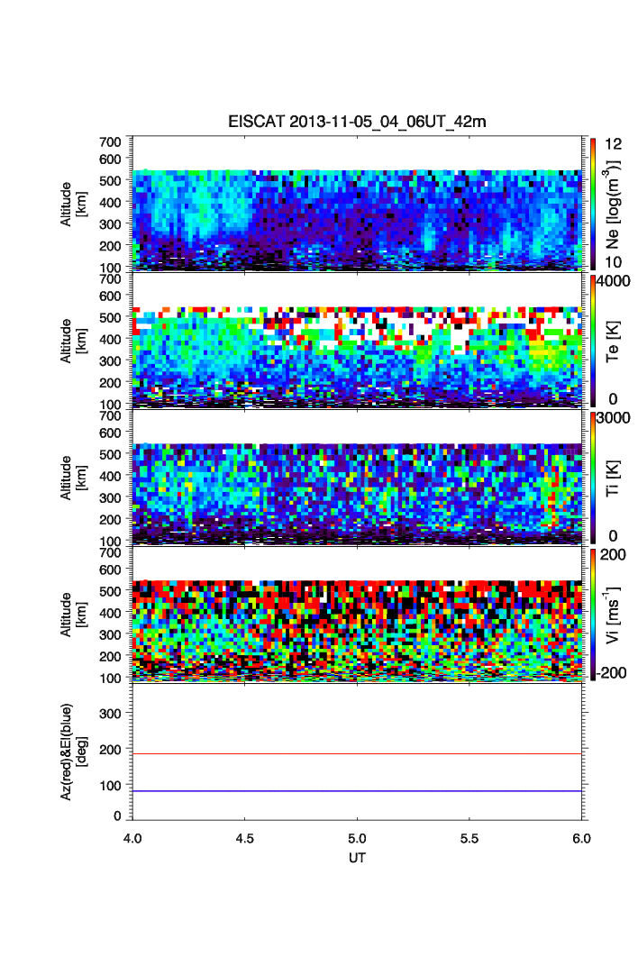Click the "12" maximum on Ne color bar
Viewport: 638px width, 957px height.
613,144
